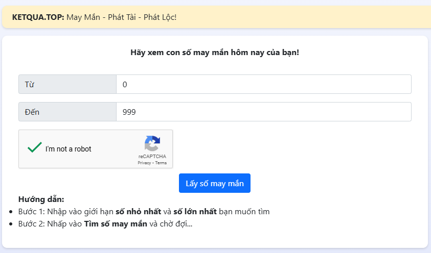Click the "Đến" field label
431x253 pixels.
click(32, 112)
